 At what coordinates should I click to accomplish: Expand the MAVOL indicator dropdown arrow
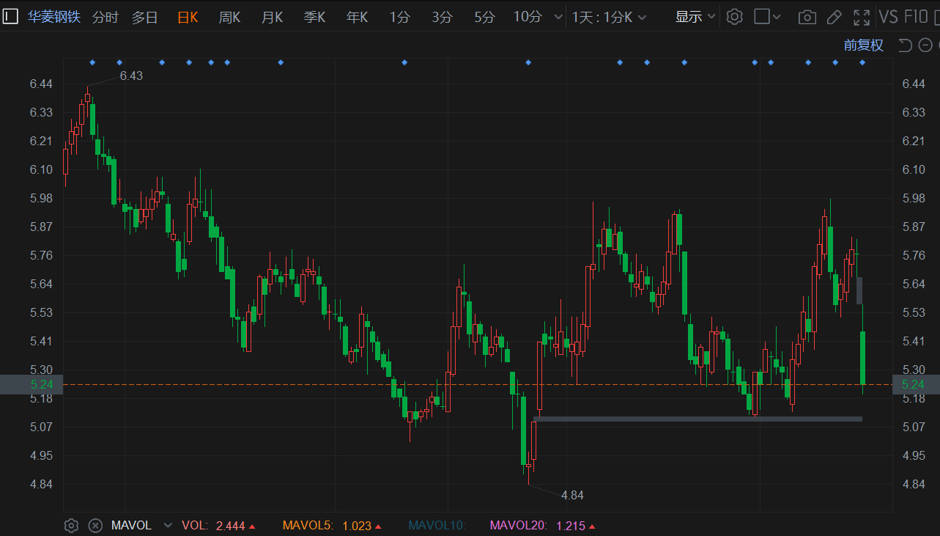tap(168, 525)
